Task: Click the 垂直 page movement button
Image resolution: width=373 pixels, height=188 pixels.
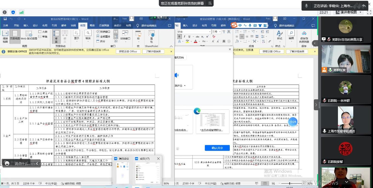Action: [56, 36]
